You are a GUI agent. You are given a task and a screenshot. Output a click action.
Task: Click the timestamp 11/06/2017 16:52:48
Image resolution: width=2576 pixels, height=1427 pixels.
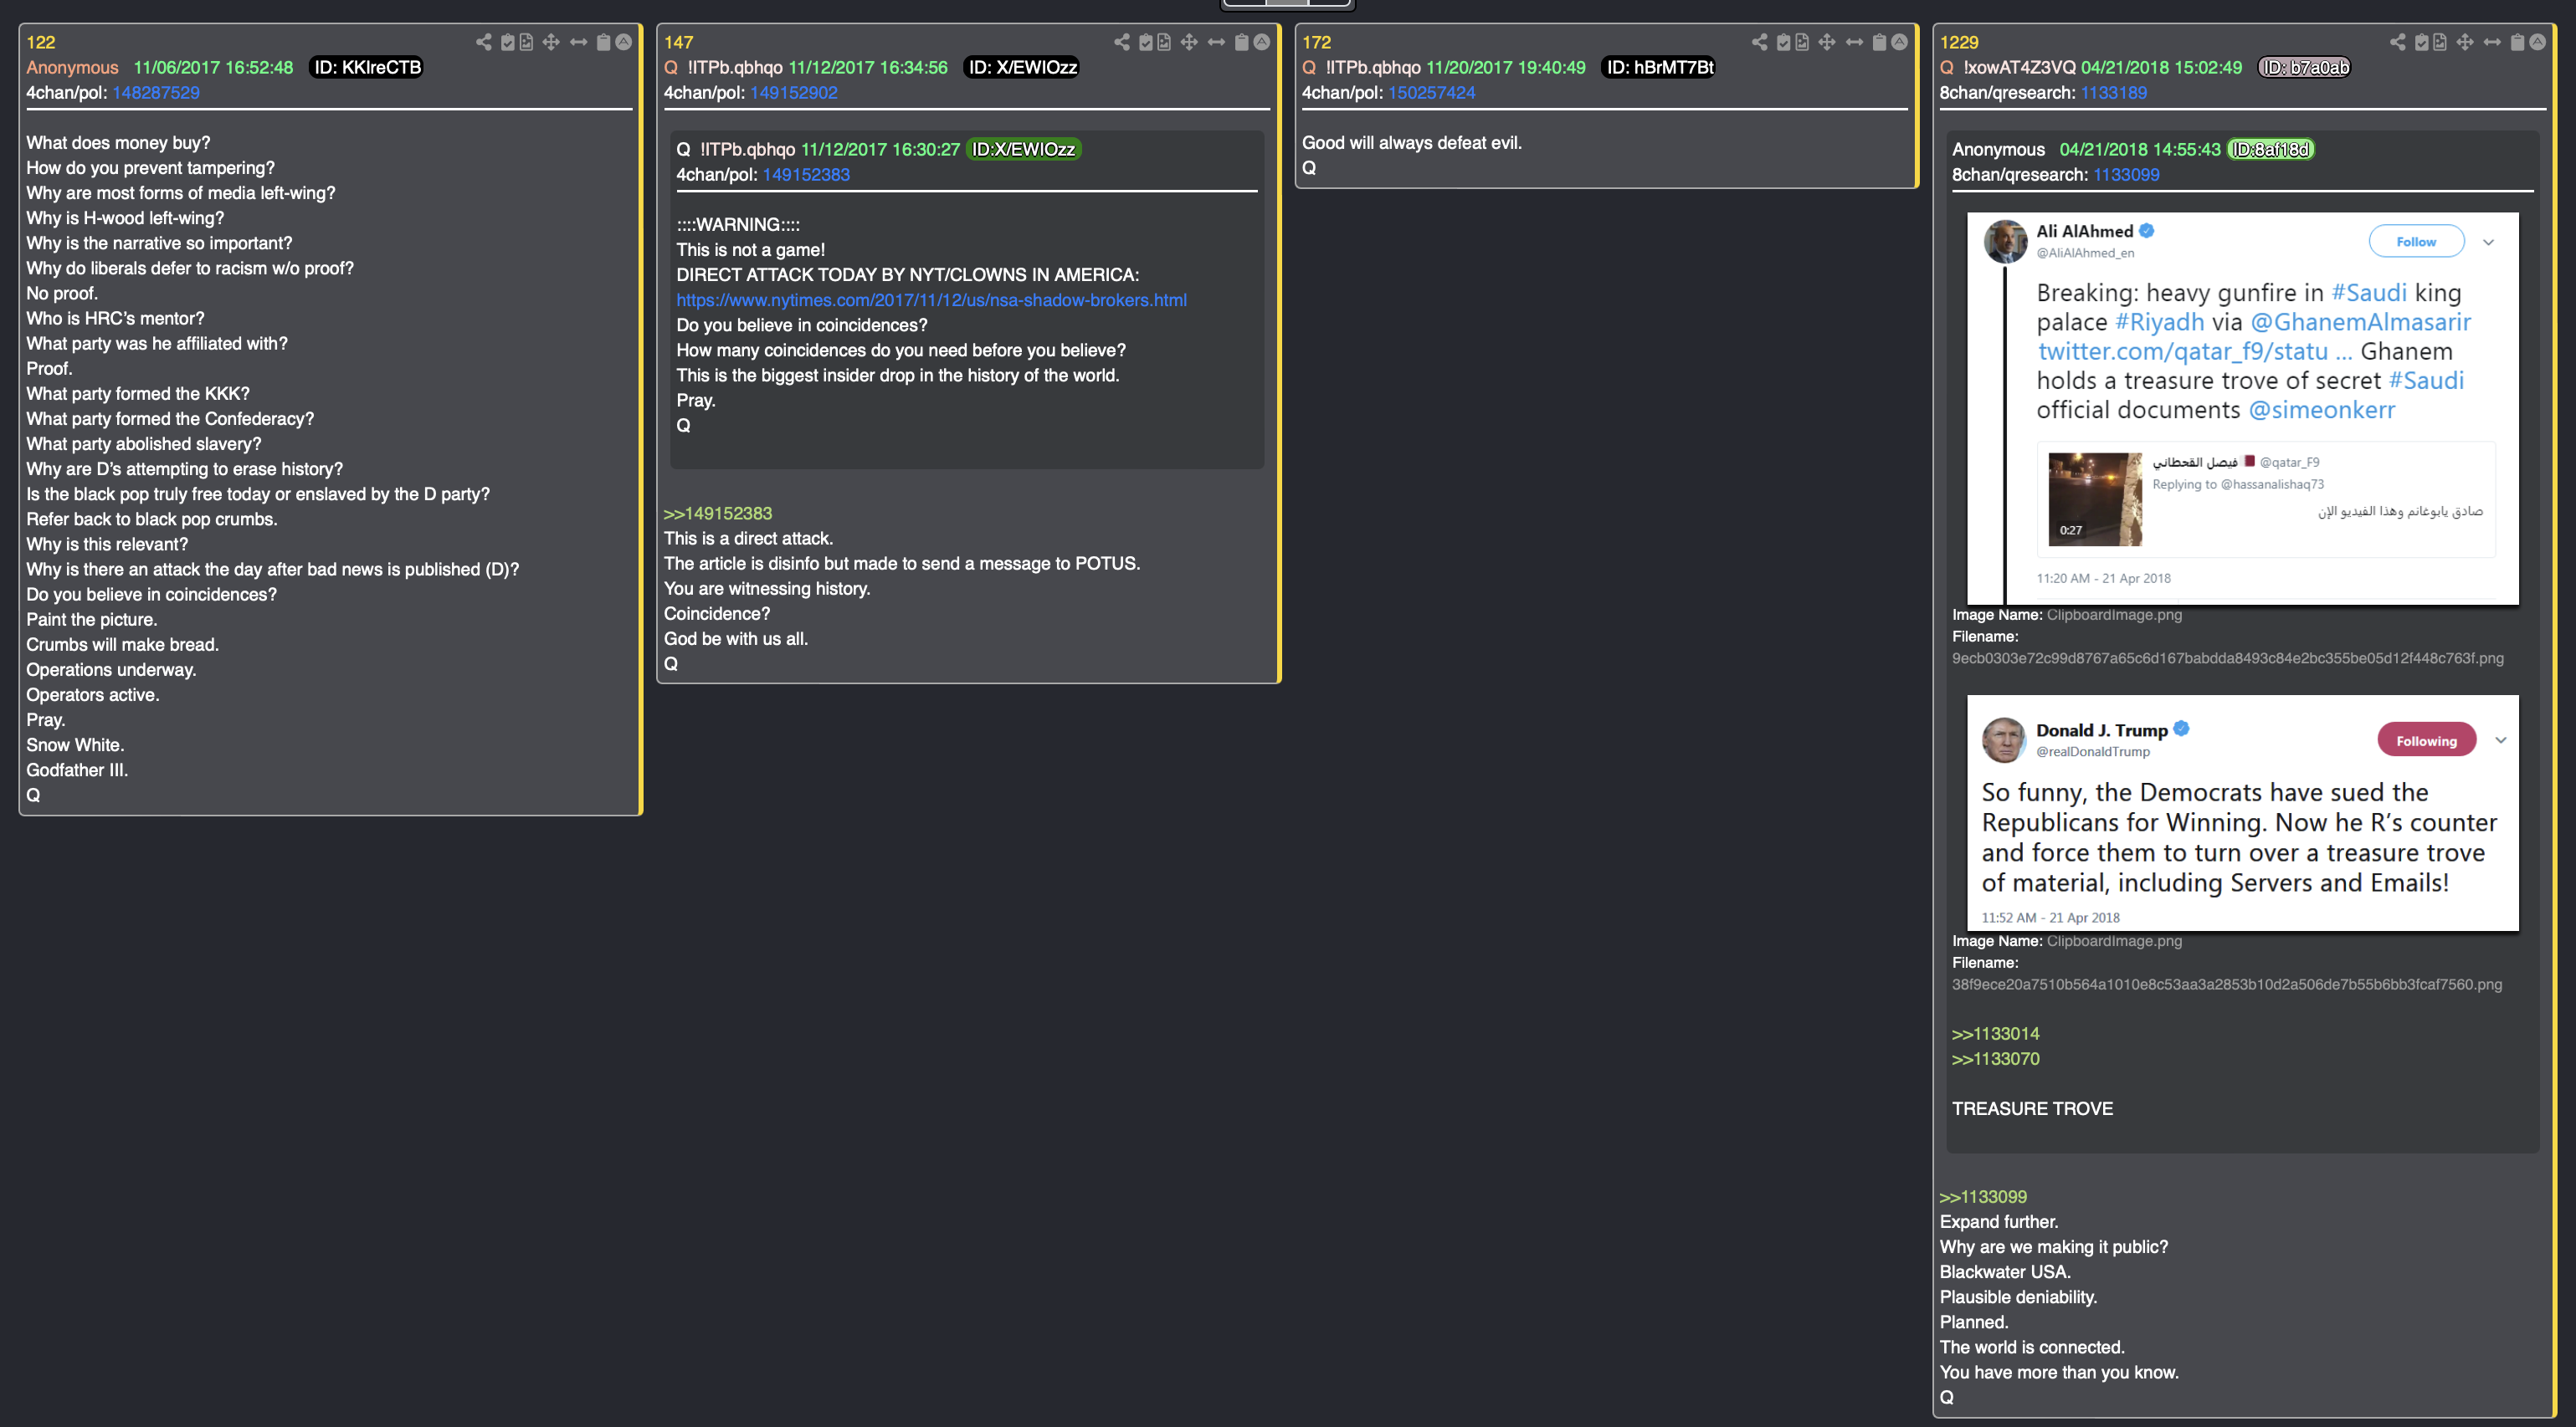(x=213, y=68)
